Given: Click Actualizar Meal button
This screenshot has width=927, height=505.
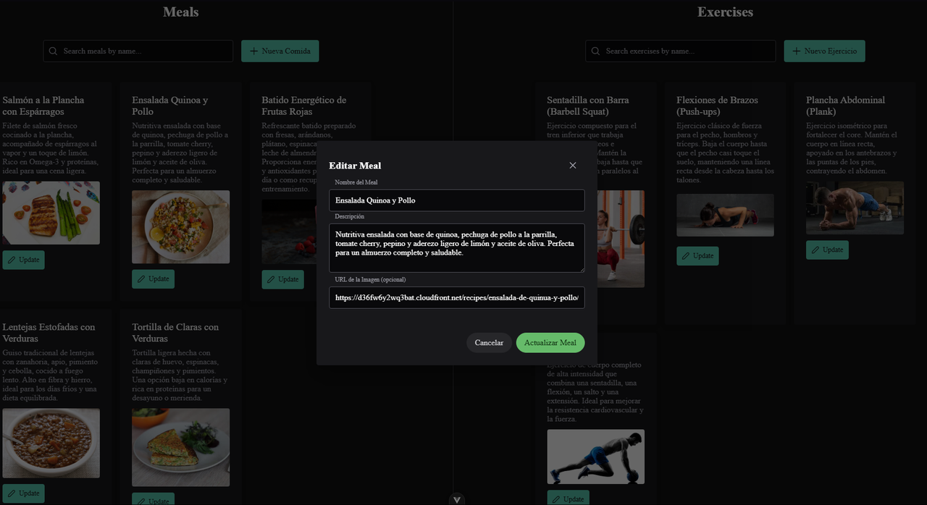Looking at the screenshot, I should tap(550, 343).
